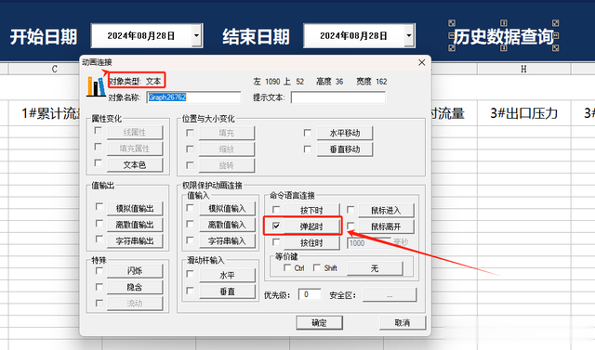Check the 字符串输出 checkbox

click(x=99, y=240)
